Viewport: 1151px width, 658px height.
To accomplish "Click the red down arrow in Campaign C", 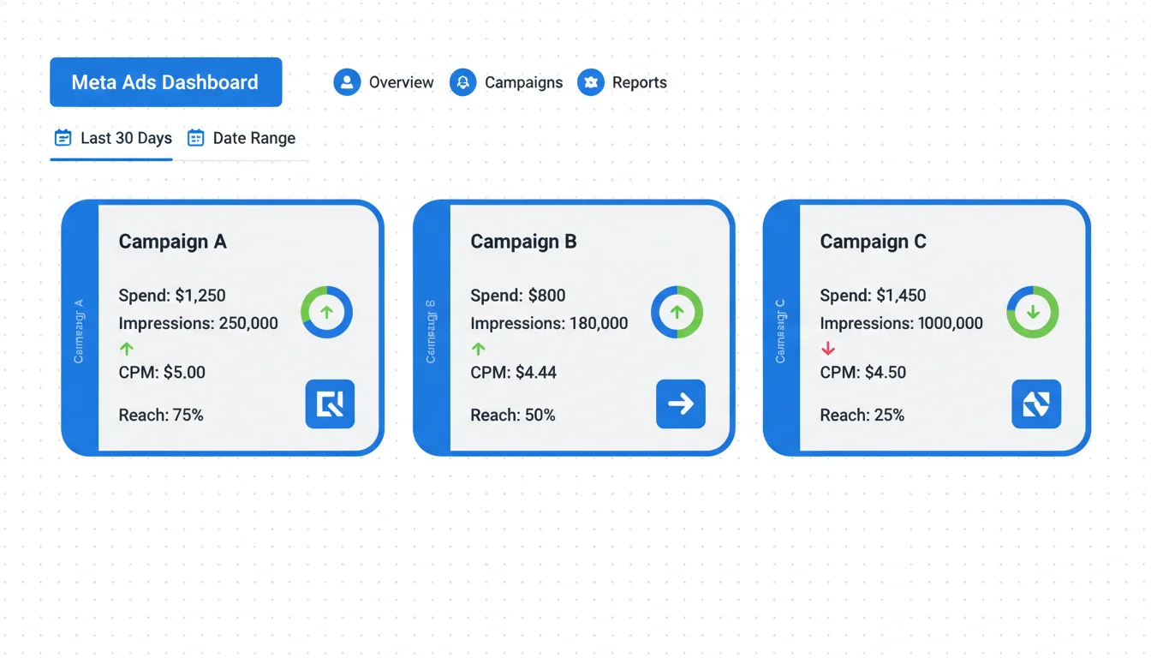I will [x=828, y=349].
